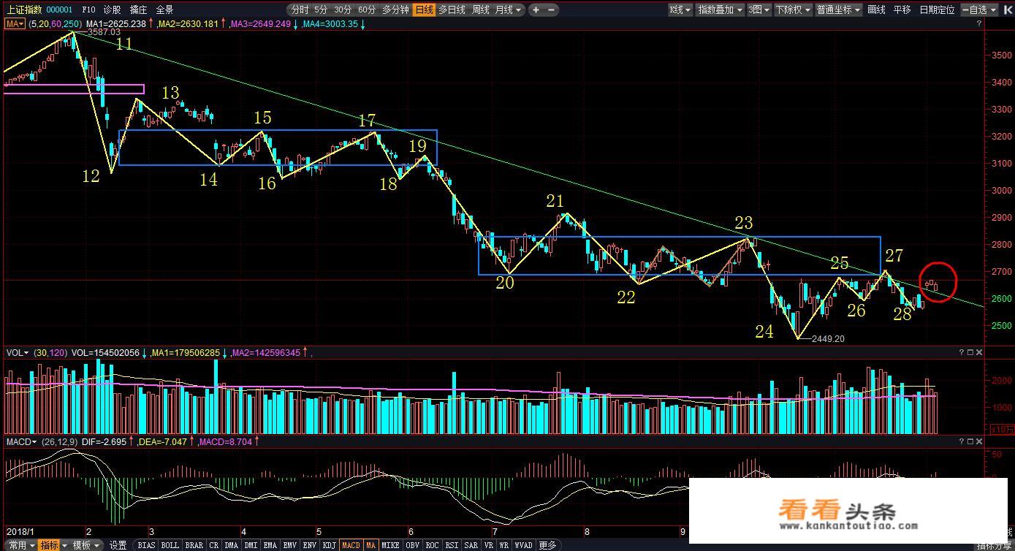1015x551 pixels.
Task: Open 诊股 stock diagnosis
Action: pyautogui.click(x=112, y=10)
